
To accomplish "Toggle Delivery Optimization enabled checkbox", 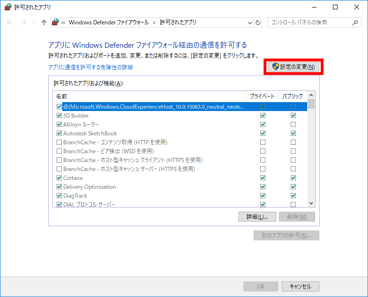I will point(59,187).
